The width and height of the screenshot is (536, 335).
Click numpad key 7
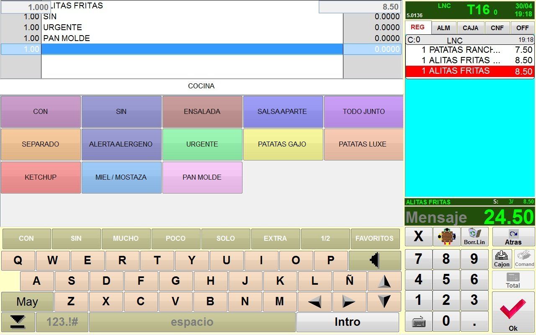click(418, 259)
